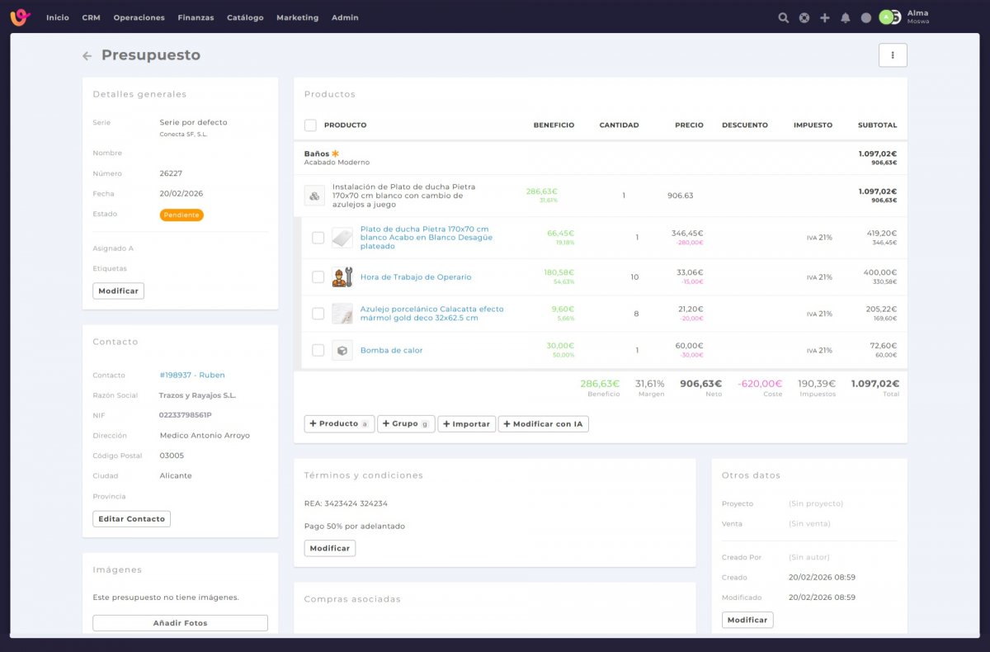Open contact link #198937 - Ruben
The height and width of the screenshot is (652, 990).
(x=192, y=376)
